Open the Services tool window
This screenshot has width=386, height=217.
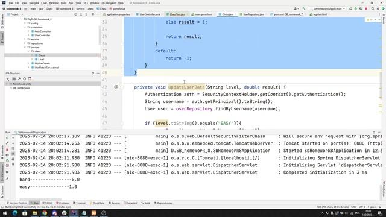[x=114, y=203]
